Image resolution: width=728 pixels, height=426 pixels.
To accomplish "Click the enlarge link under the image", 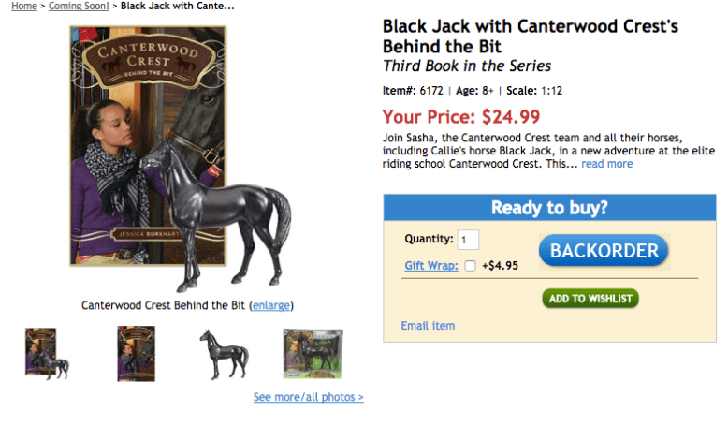I will click(271, 305).
